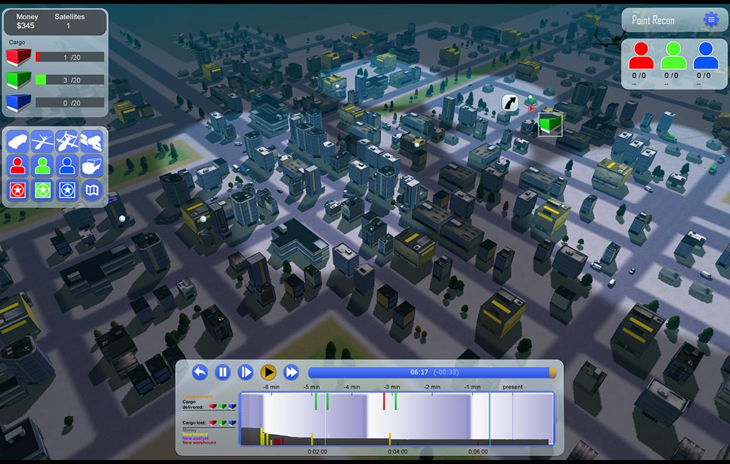Toggle red Cargo lost filter
The height and width of the screenshot is (464, 730).
[213, 423]
